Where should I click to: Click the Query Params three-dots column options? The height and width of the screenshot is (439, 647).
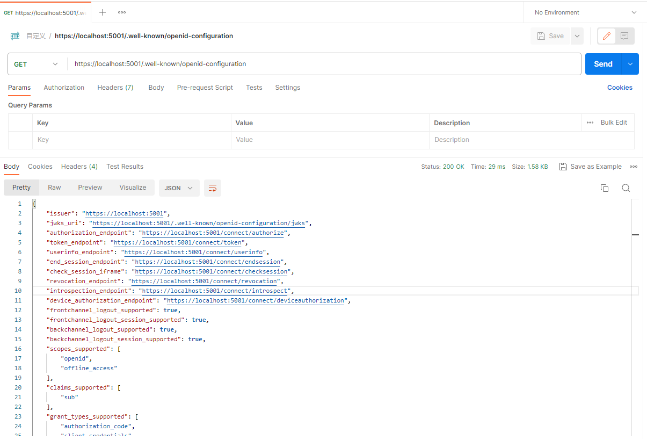pyautogui.click(x=590, y=123)
